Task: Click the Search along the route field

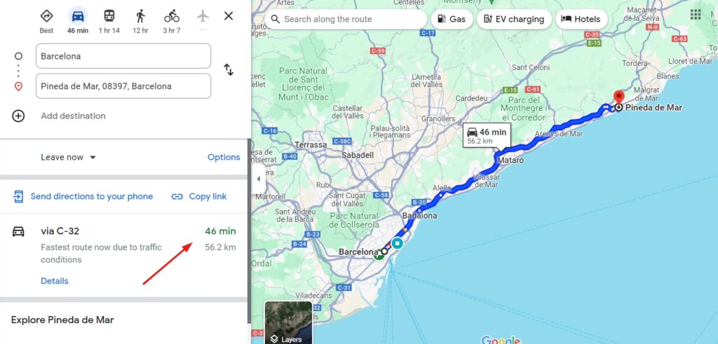Action: click(346, 19)
